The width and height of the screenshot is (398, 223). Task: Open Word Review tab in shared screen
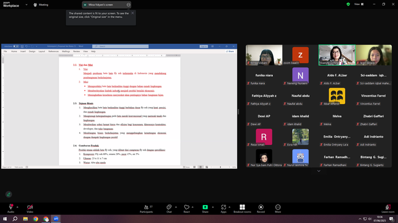click(76, 51)
